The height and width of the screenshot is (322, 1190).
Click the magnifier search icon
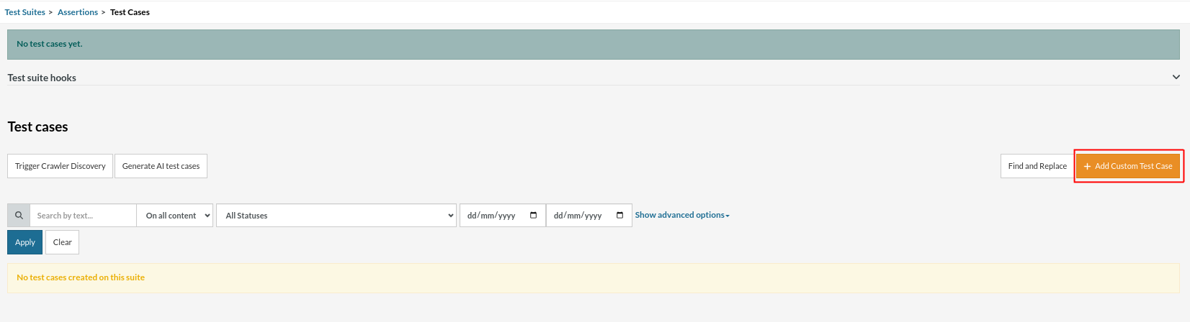pos(19,216)
